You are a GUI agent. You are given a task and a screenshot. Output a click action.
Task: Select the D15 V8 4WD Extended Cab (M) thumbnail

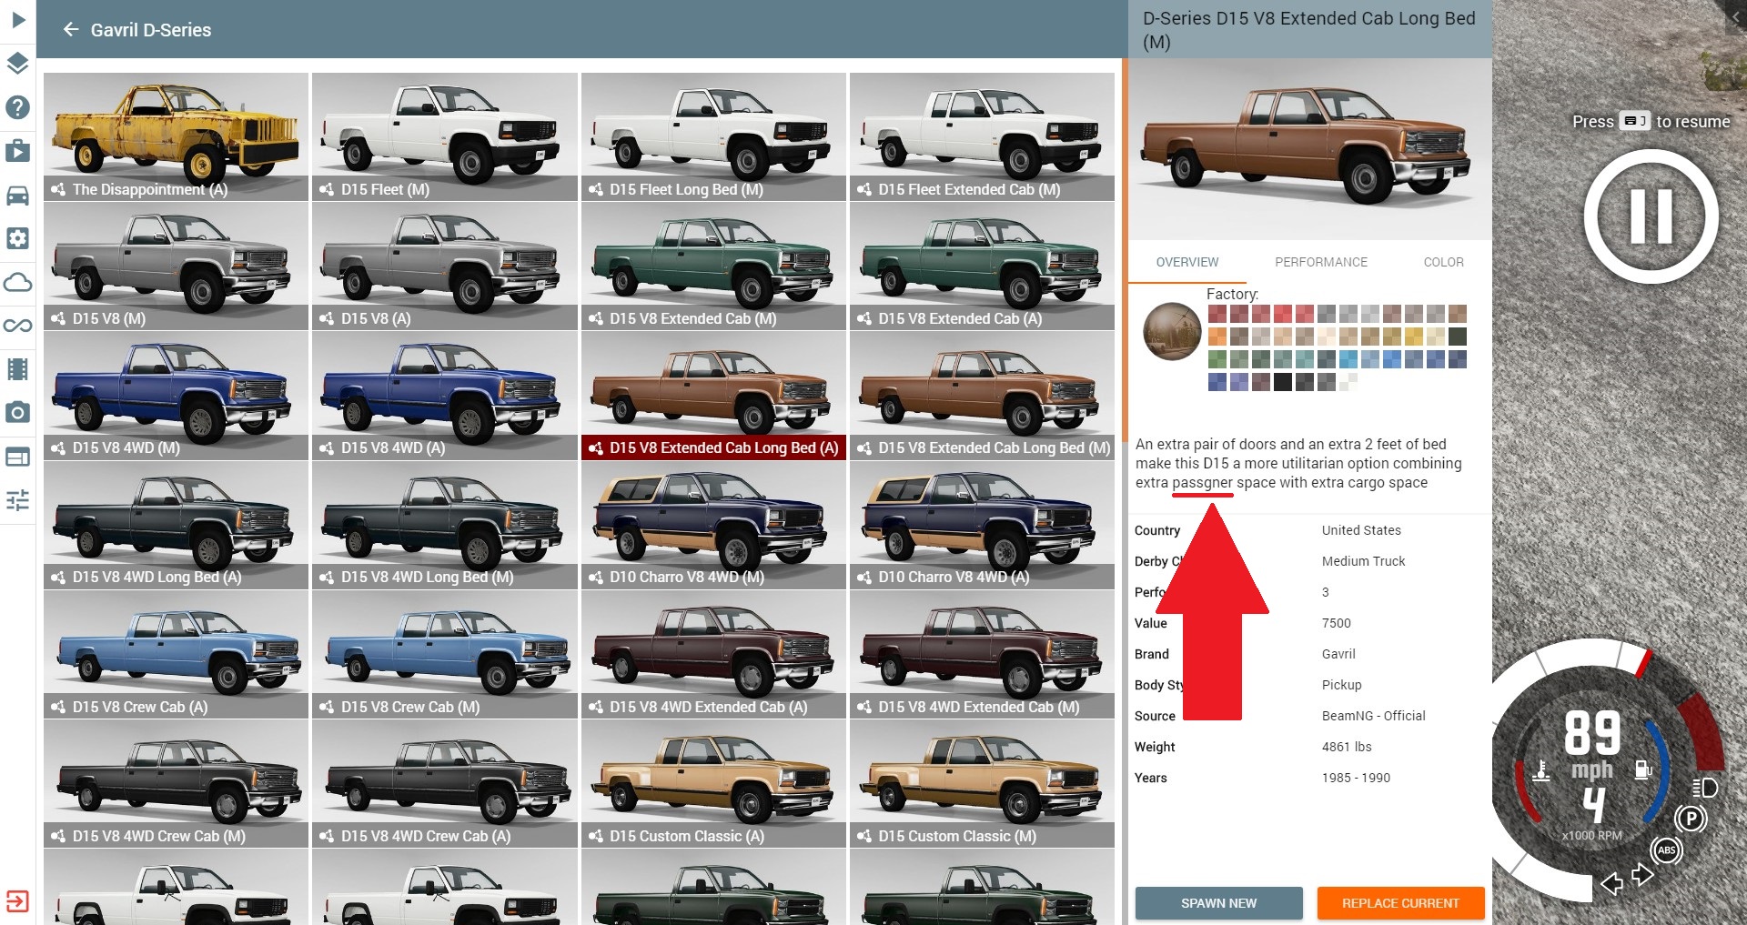[982, 654]
